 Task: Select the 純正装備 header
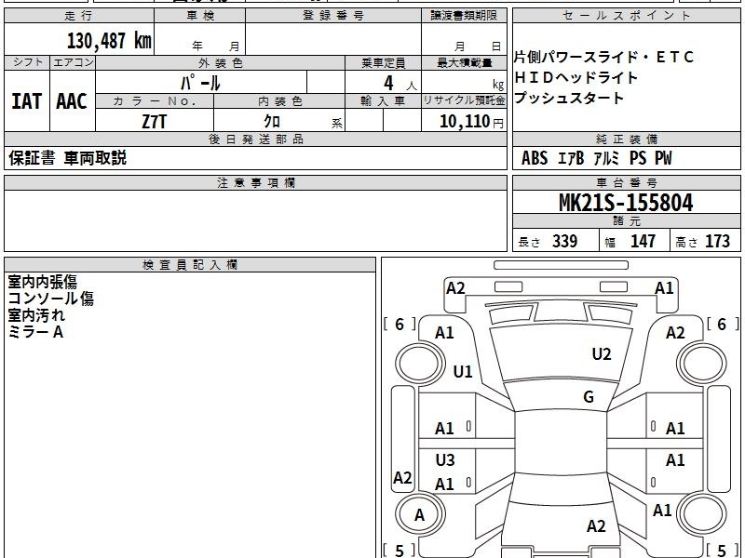pyautogui.click(x=626, y=139)
